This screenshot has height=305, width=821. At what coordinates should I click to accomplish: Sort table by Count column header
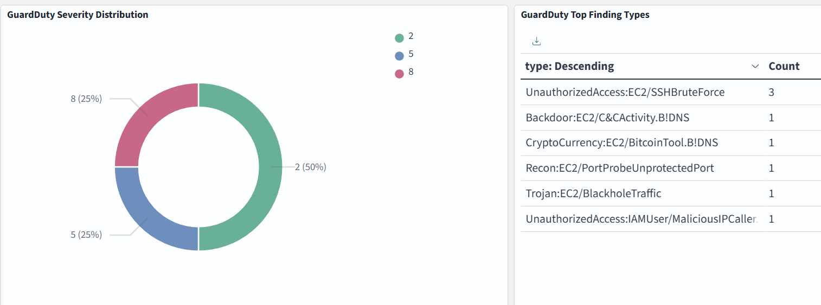[784, 67]
